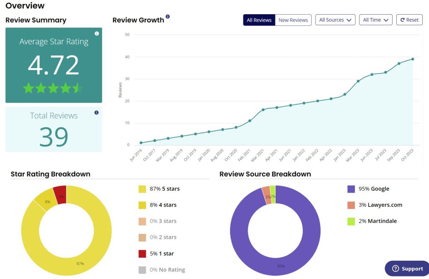Click the Review Source Breakdown heading

click(x=265, y=174)
